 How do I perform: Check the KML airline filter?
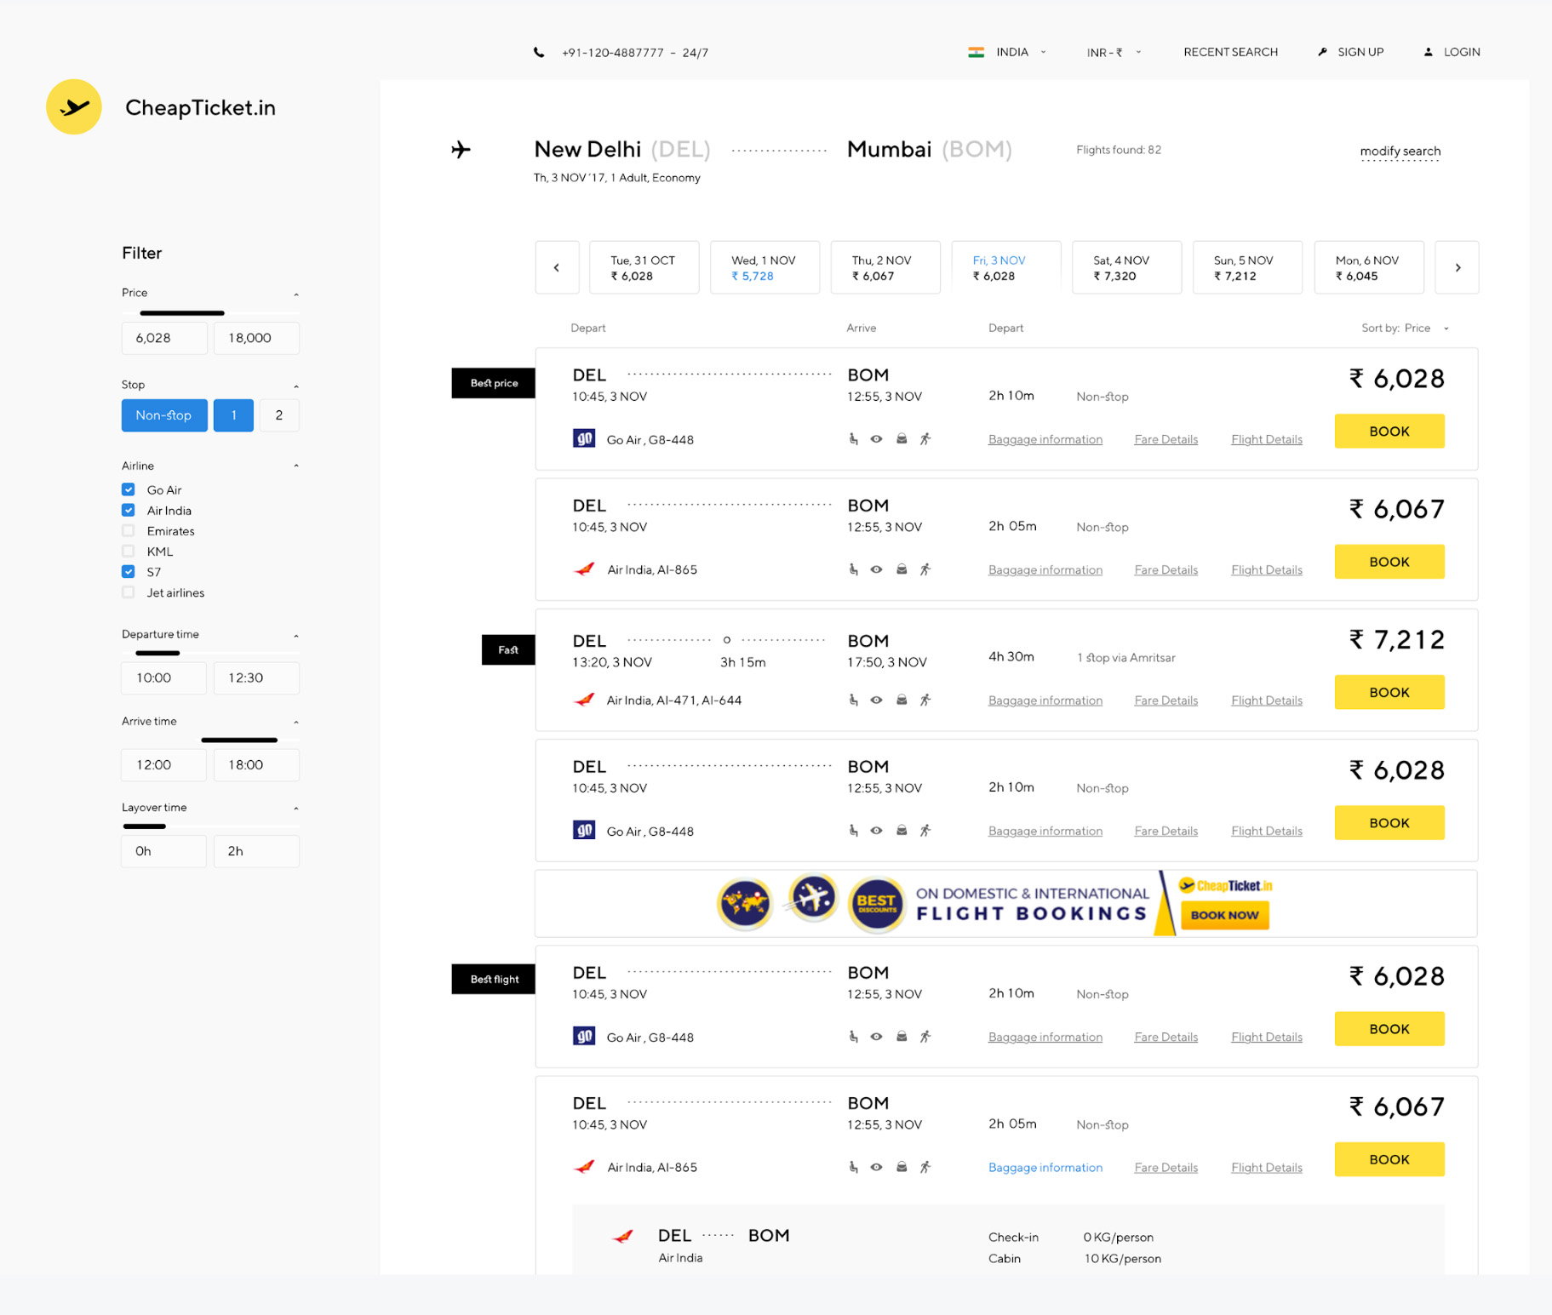click(129, 551)
